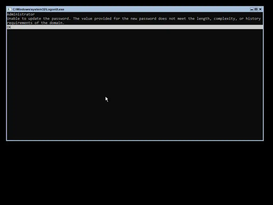Select the highlighted OK option
Image resolution: width=273 pixels, height=205 pixels.
tap(135, 27)
